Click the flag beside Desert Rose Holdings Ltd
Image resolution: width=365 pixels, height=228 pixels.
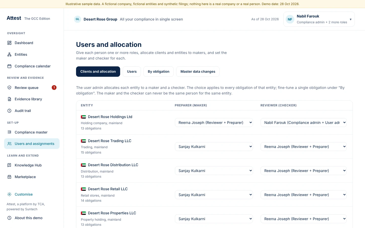point(83,117)
